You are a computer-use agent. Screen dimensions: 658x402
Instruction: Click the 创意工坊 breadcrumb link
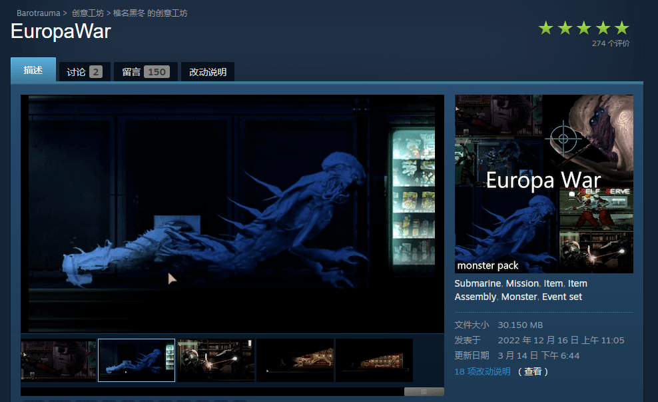click(87, 13)
